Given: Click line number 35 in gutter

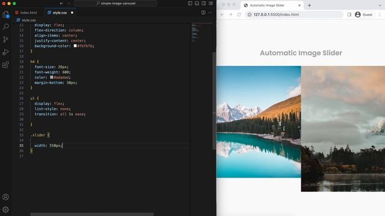Looking at the screenshot, I should coord(22,145).
